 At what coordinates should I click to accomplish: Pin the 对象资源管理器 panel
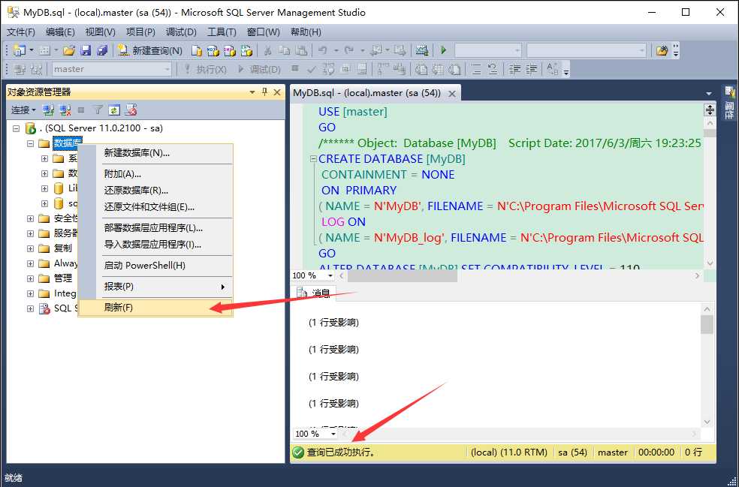265,92
